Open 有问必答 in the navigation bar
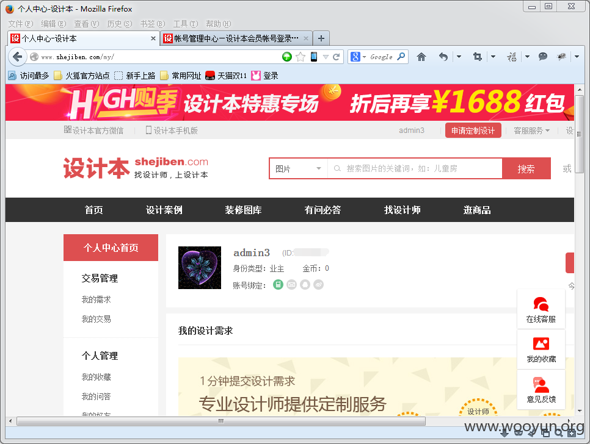Screen dimensions: 590x444 (x=322, y=210)
